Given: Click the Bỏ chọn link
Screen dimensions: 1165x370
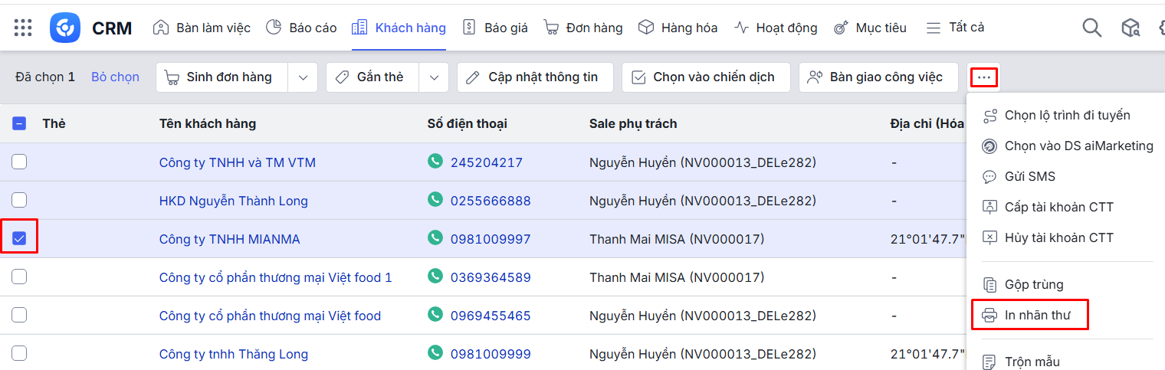Looking at the screenshot, I should coord(115,77).
